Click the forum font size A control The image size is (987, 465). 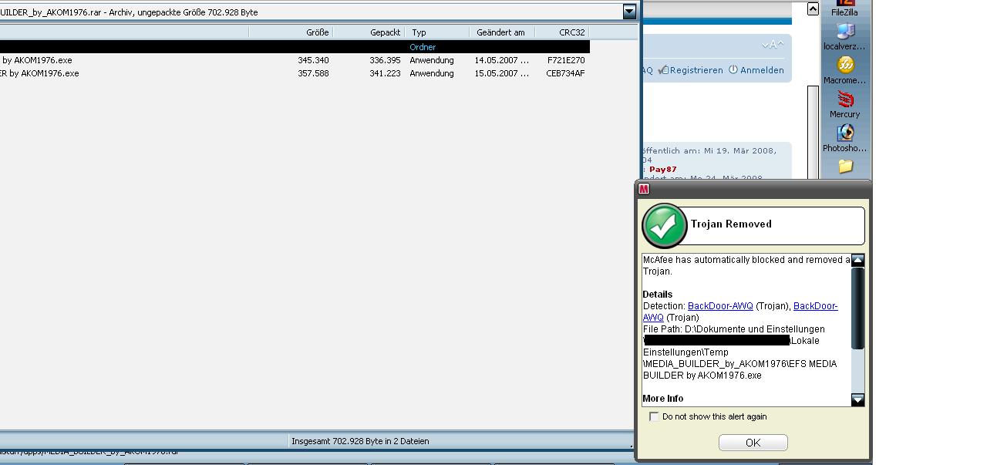pos(773,45)
